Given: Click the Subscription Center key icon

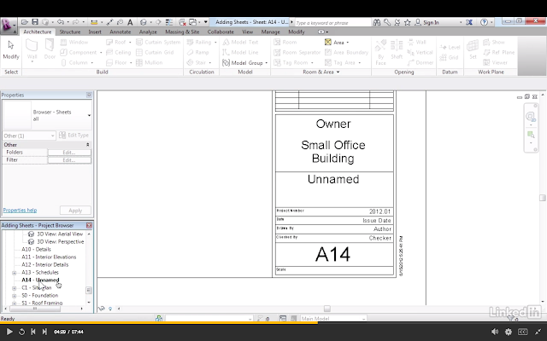Looking at the screenshot, I should [387, 22].
